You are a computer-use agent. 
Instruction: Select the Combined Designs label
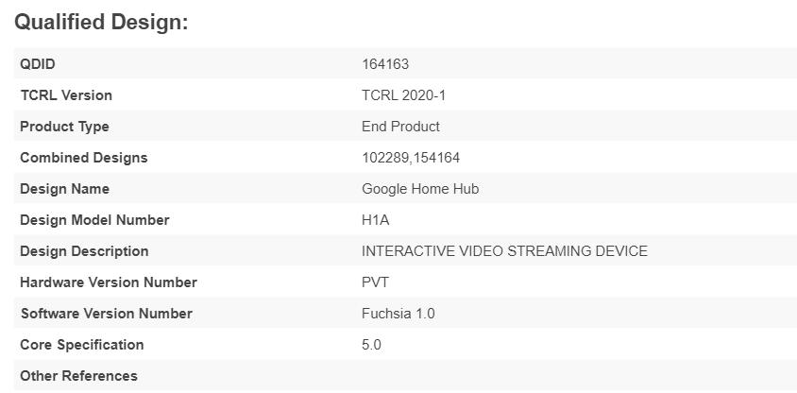pyautogui.click(x=84, y=158)
